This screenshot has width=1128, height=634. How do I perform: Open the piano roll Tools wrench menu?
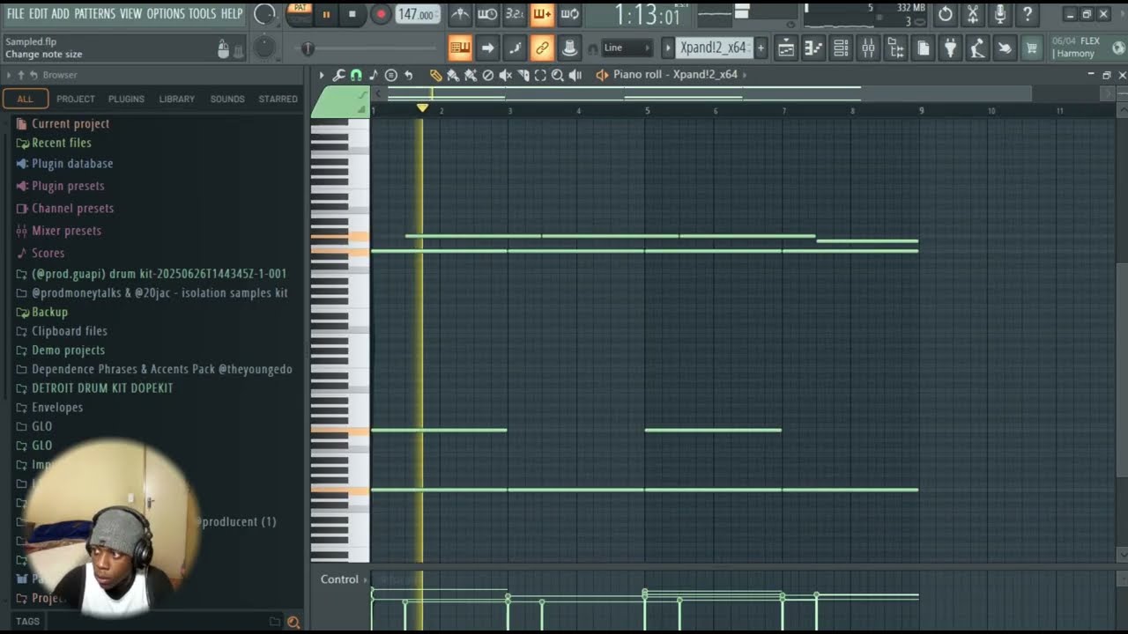pyautogui.click(x=338, y=76)
